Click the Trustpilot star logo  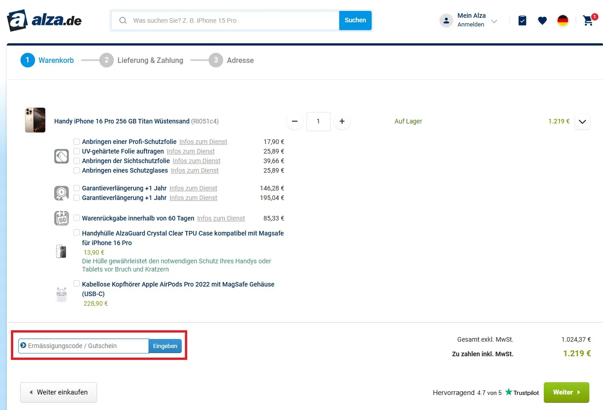coord(508,392)
